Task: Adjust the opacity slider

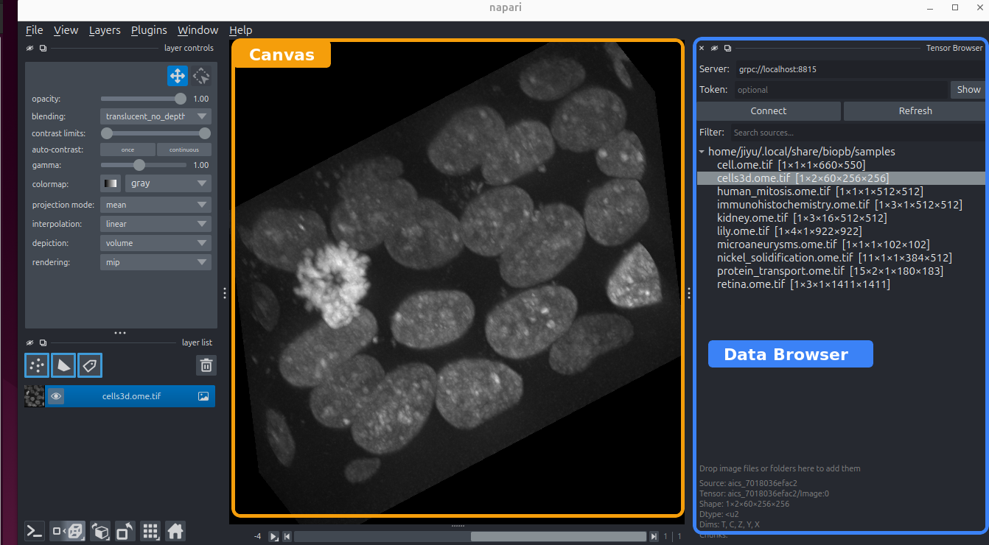Action: [144, 99]
